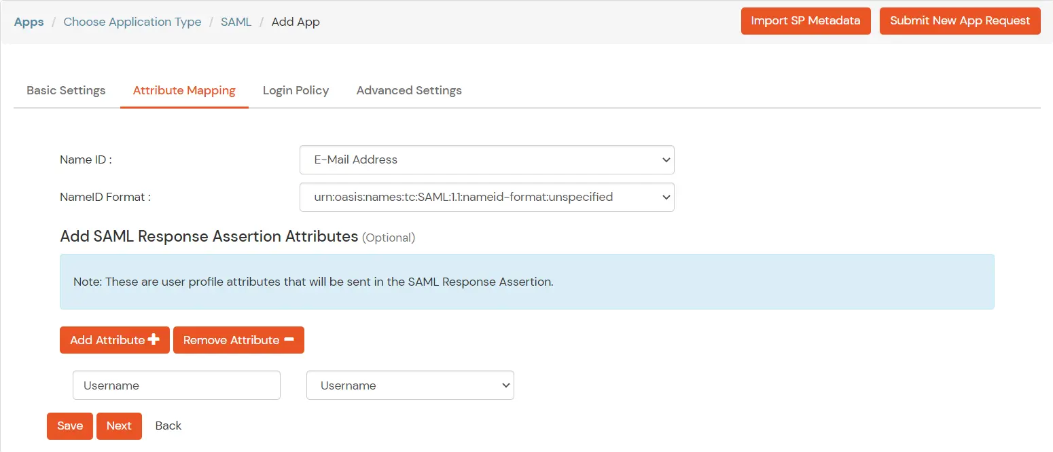Select the Attribute Mapping tab
Screen dimensions: 1053x452
point(184,90)
